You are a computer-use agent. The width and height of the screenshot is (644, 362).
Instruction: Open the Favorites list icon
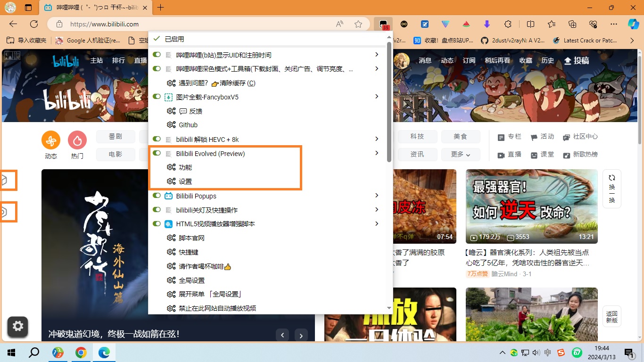(x=552, y=24)
